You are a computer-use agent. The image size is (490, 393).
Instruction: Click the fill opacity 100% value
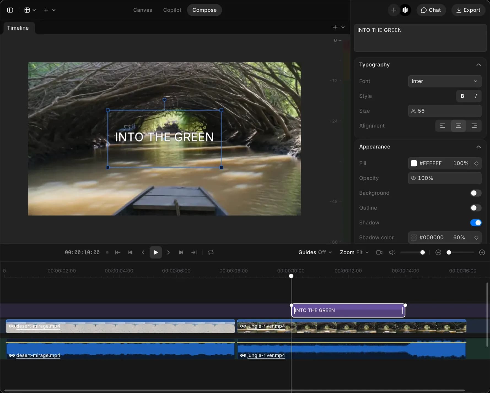461,163
